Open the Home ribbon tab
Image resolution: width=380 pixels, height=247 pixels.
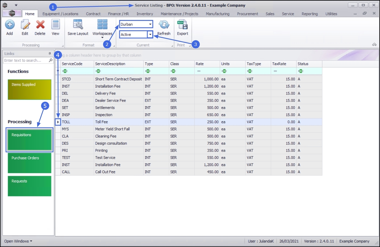(x=30, y=14)
